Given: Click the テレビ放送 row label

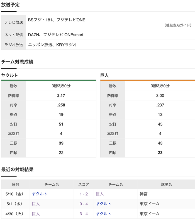Looking at the screenshot, I should click(14, 22).
